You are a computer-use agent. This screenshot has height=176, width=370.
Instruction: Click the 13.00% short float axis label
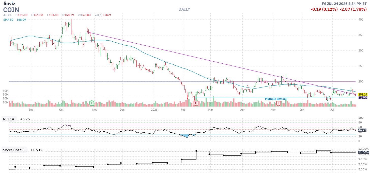pyautogui.click(x=363, y=148)
